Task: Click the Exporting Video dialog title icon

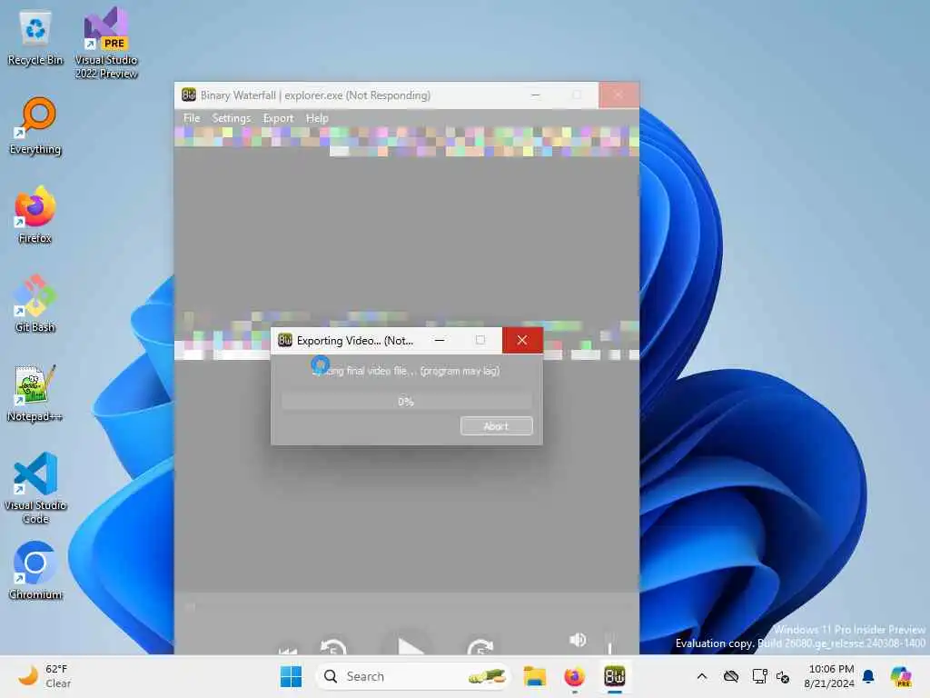Action: [x=285, y=340]
